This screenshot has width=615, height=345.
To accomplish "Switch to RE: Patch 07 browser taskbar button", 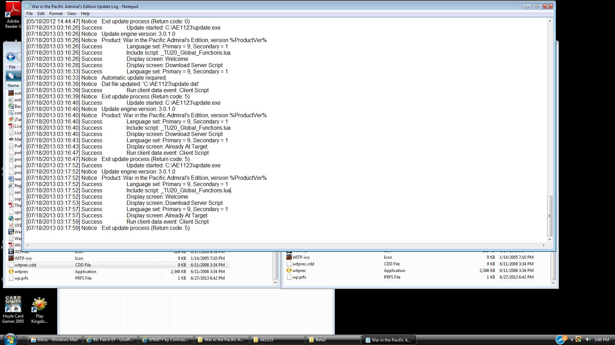I will pos(110,340).
